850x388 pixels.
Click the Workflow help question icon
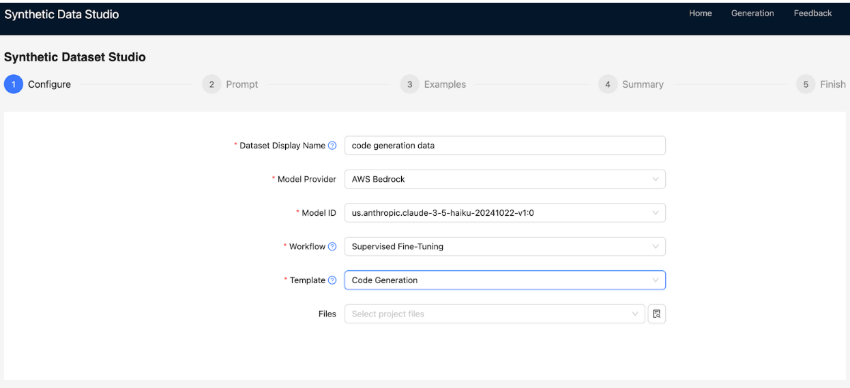point(332,246)
